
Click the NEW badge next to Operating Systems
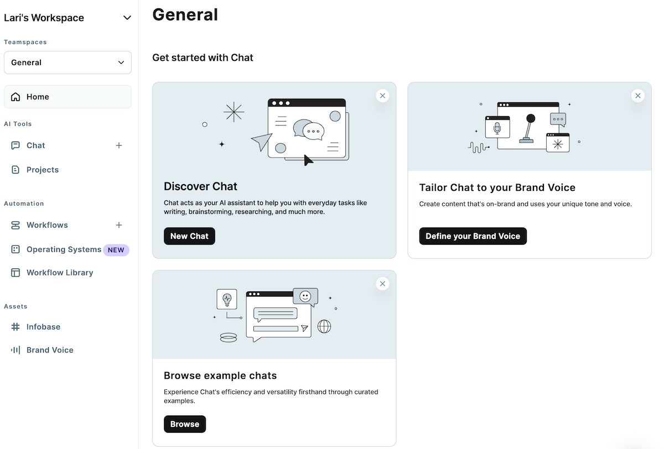(x=116, y=249)
